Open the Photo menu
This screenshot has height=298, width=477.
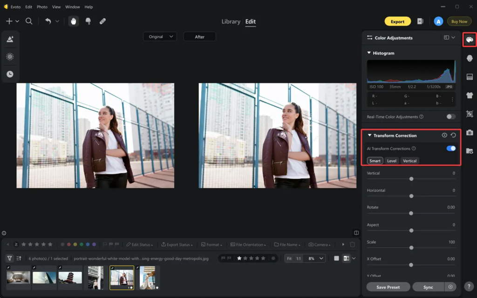point(42,7)
